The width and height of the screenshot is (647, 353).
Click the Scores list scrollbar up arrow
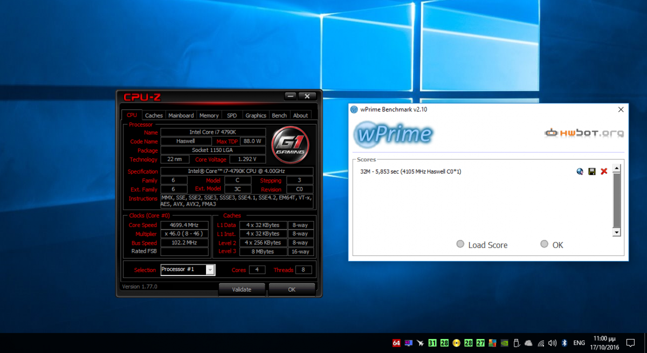pos(617,168)
